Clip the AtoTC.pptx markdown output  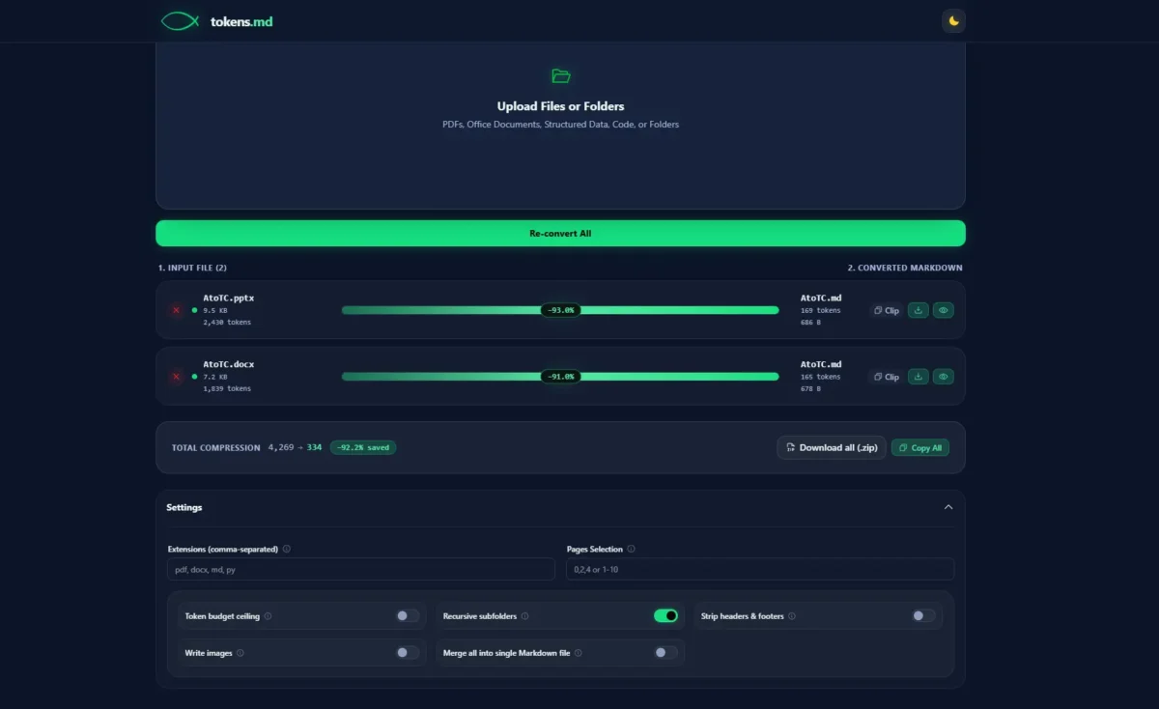886,310
